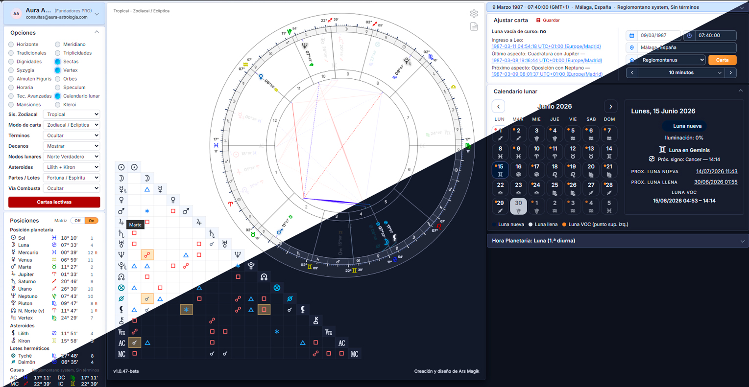
Task: Open the Próximo aspecto Neptuno date link
Action: point(547,74)
